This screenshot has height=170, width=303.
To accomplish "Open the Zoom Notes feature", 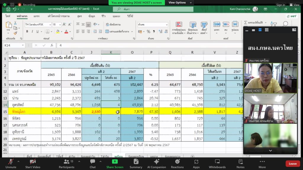I will (240, 163).
